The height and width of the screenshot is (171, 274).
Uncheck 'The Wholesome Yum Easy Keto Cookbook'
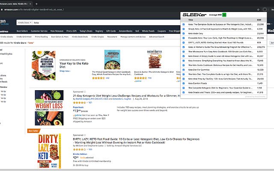coord(184,52)
